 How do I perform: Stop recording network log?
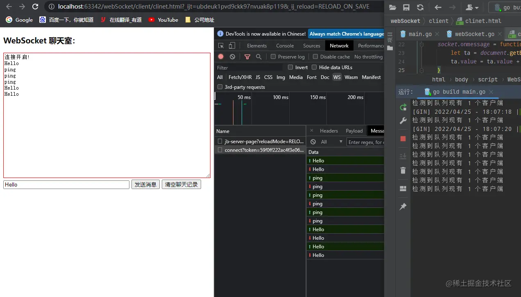coord(221,57)
